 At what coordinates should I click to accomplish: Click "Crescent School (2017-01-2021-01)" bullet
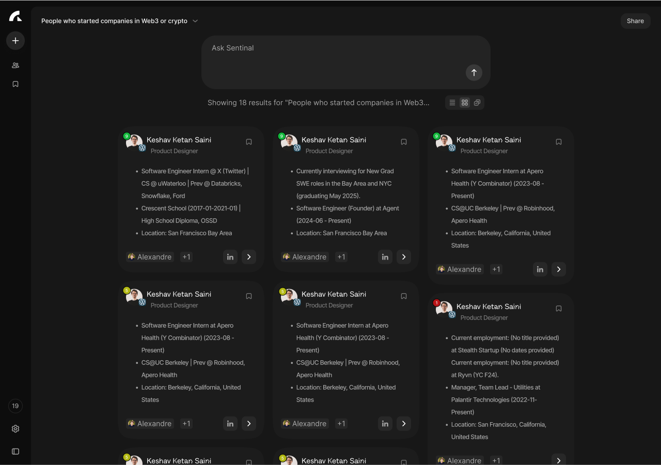[191, 209]
